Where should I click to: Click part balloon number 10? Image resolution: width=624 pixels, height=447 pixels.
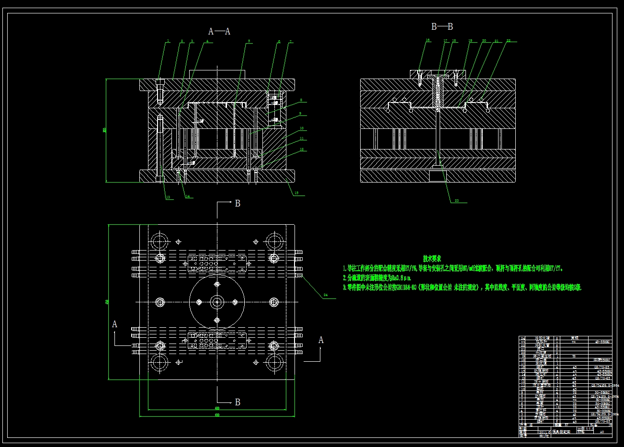pyautogui.click(x=302, y=128)
